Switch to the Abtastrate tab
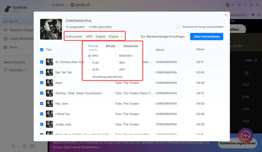This screenshot has height=152, width=262. tap(130, 46)
